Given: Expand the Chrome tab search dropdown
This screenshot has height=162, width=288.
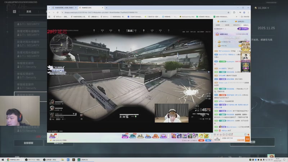Looking at the screenshot, I should tap(49, 8).
